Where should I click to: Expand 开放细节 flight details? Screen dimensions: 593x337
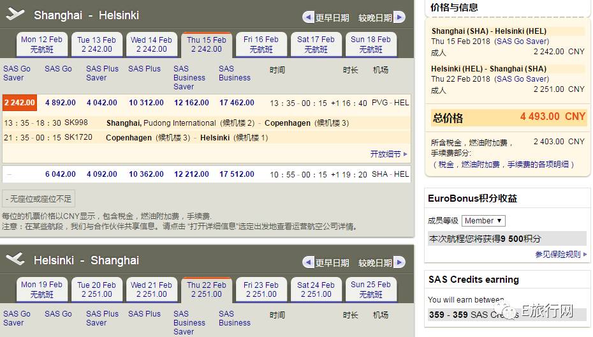click(x=389, y=154)
